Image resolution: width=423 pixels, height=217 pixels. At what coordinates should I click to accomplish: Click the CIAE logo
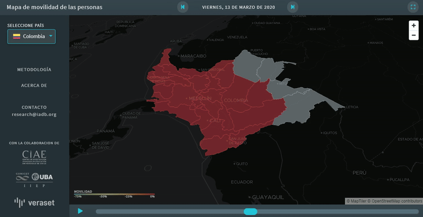click(34, 156)
